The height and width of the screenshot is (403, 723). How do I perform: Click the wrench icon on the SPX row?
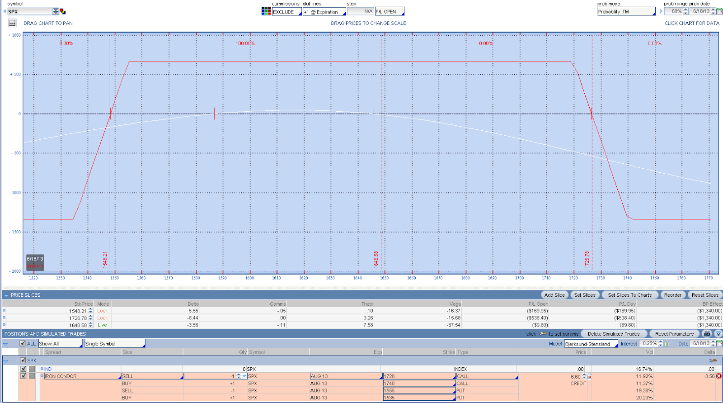tap(713, 360)
